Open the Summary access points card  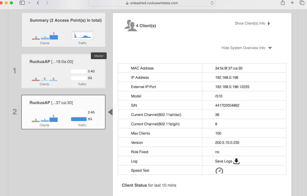[63, 30]
